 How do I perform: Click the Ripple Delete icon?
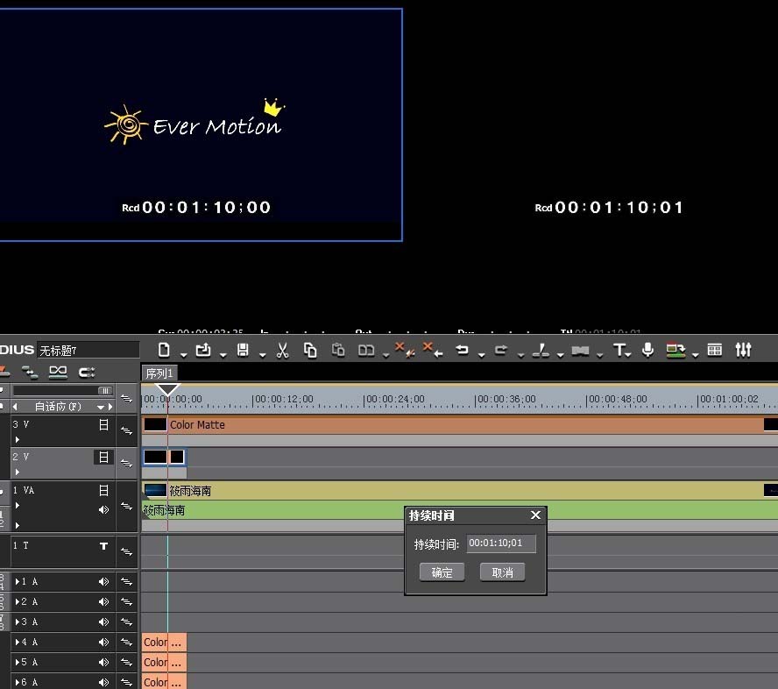tap(433, 350)
